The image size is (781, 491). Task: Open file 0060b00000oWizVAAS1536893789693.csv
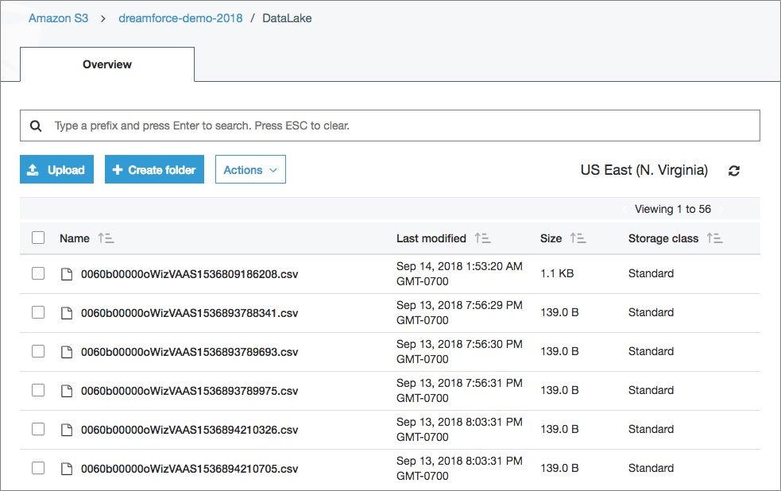point(189,352)
